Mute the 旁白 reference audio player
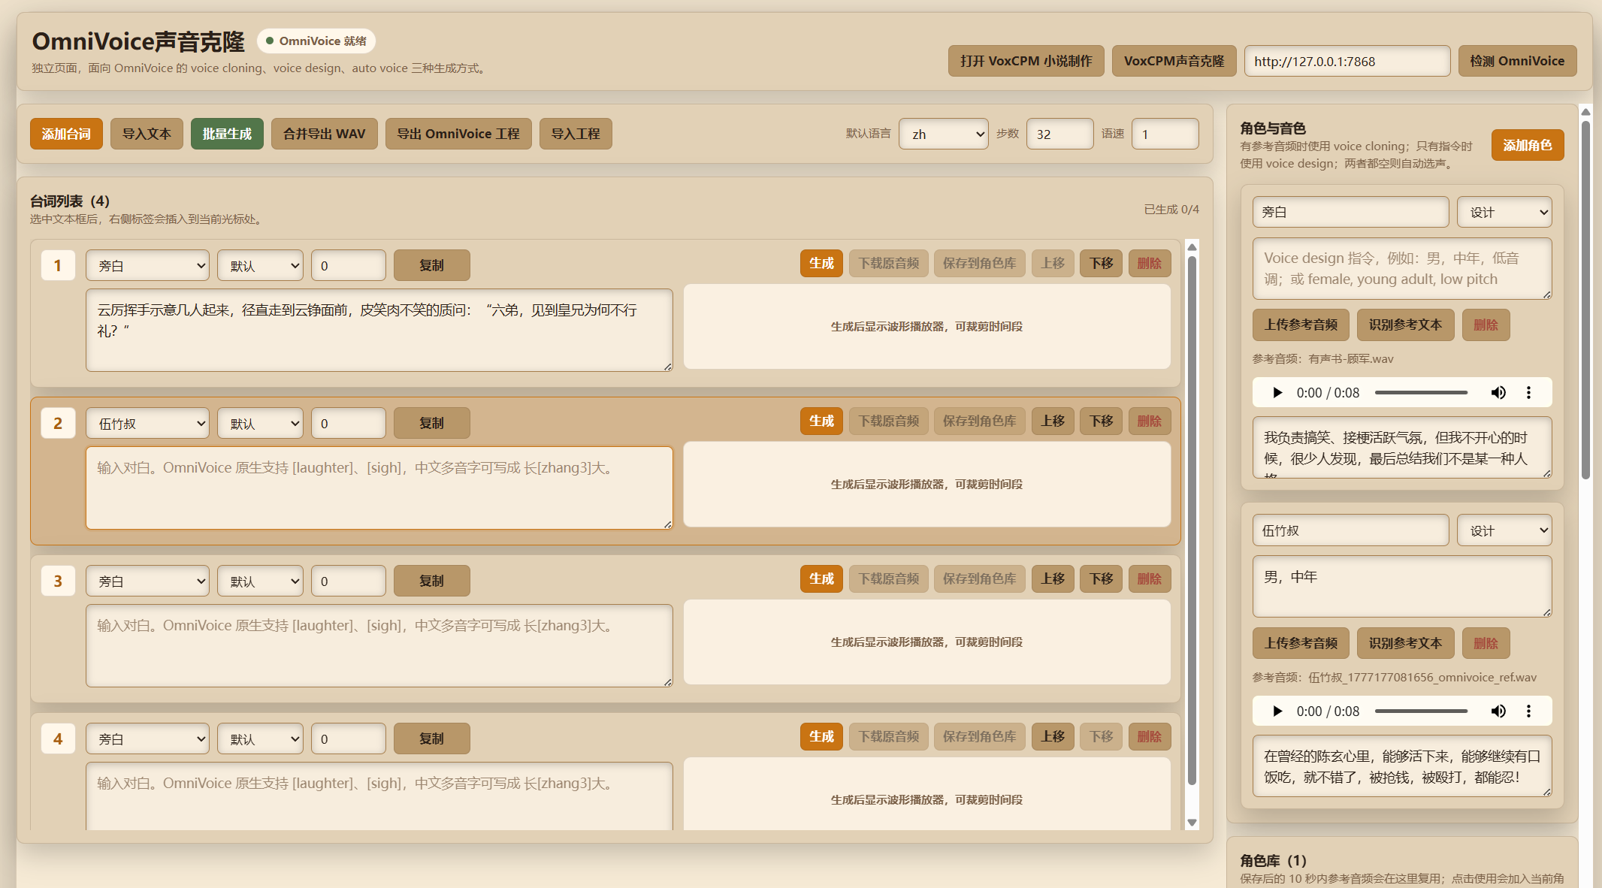 (x=1498, y=393)
